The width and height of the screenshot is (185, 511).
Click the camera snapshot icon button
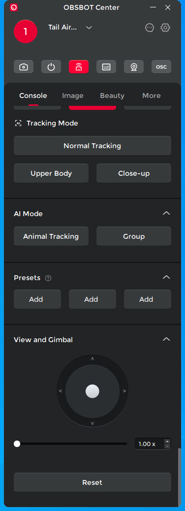click(24, 67)
